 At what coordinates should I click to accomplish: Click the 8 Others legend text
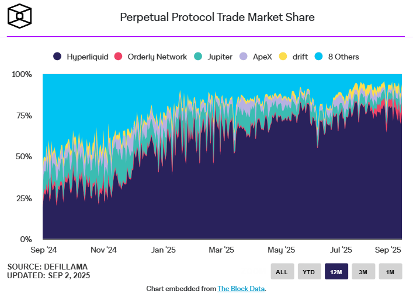(343, 57)
